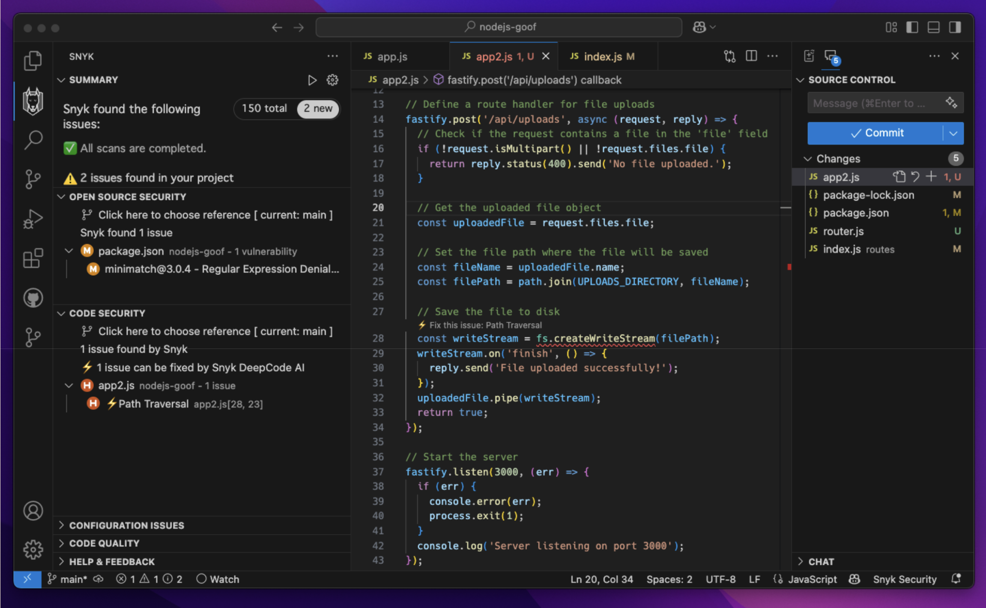
Task: Close the app2.js tab
Action: (x=546, y=56)
